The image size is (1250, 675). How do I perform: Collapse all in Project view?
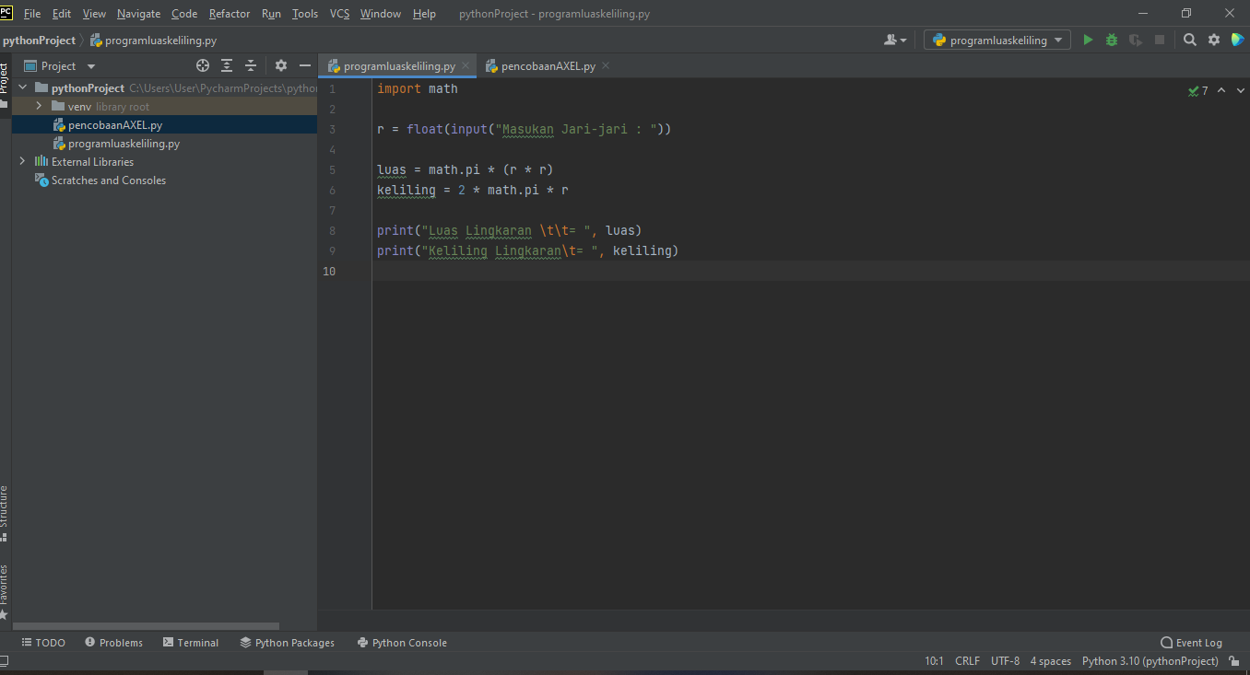tap(250, 65)
